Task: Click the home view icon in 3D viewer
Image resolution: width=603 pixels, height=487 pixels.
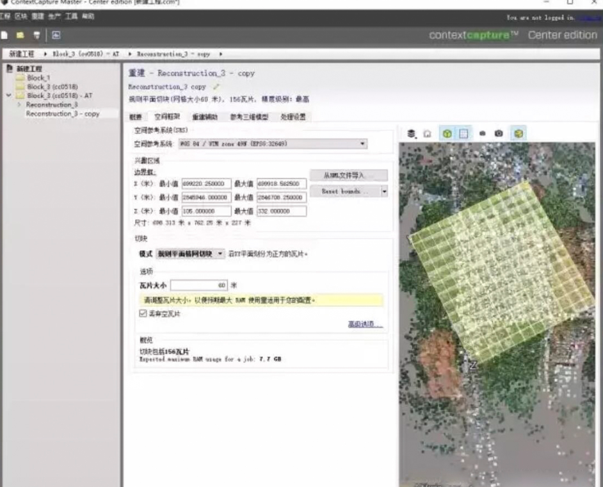Action: point(427,133)
